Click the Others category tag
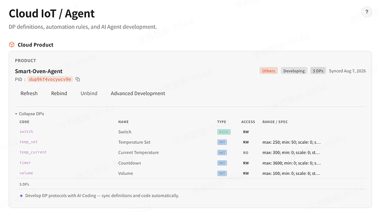This screenshot has width=378, height=212. click(x=268, y=71)
